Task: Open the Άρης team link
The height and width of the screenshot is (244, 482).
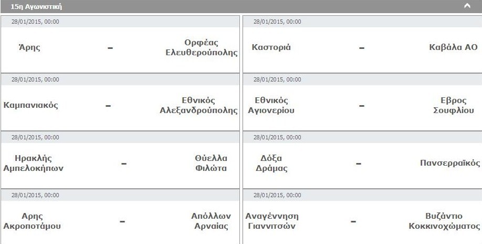Action: point(29,47)
